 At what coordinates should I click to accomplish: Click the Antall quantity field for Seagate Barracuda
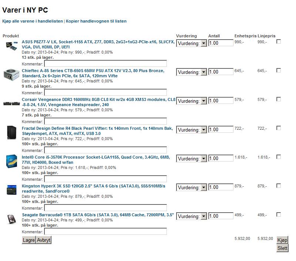[221, 216]
